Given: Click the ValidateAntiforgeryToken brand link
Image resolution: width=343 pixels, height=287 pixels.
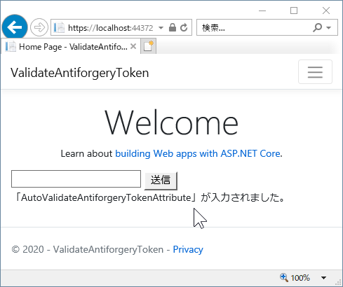Looking at the screenshot, I should (80, 73).
